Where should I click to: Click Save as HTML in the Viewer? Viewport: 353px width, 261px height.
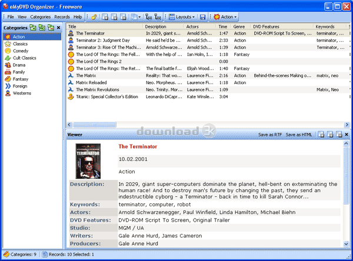coord(299,135)
